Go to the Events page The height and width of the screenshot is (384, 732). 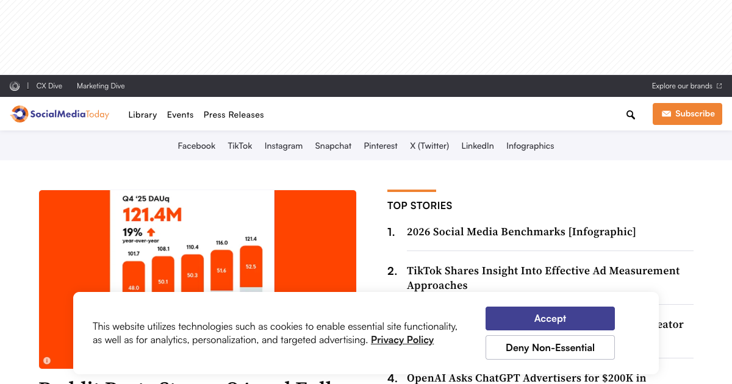pyautogui.click(x=180, y=115)
